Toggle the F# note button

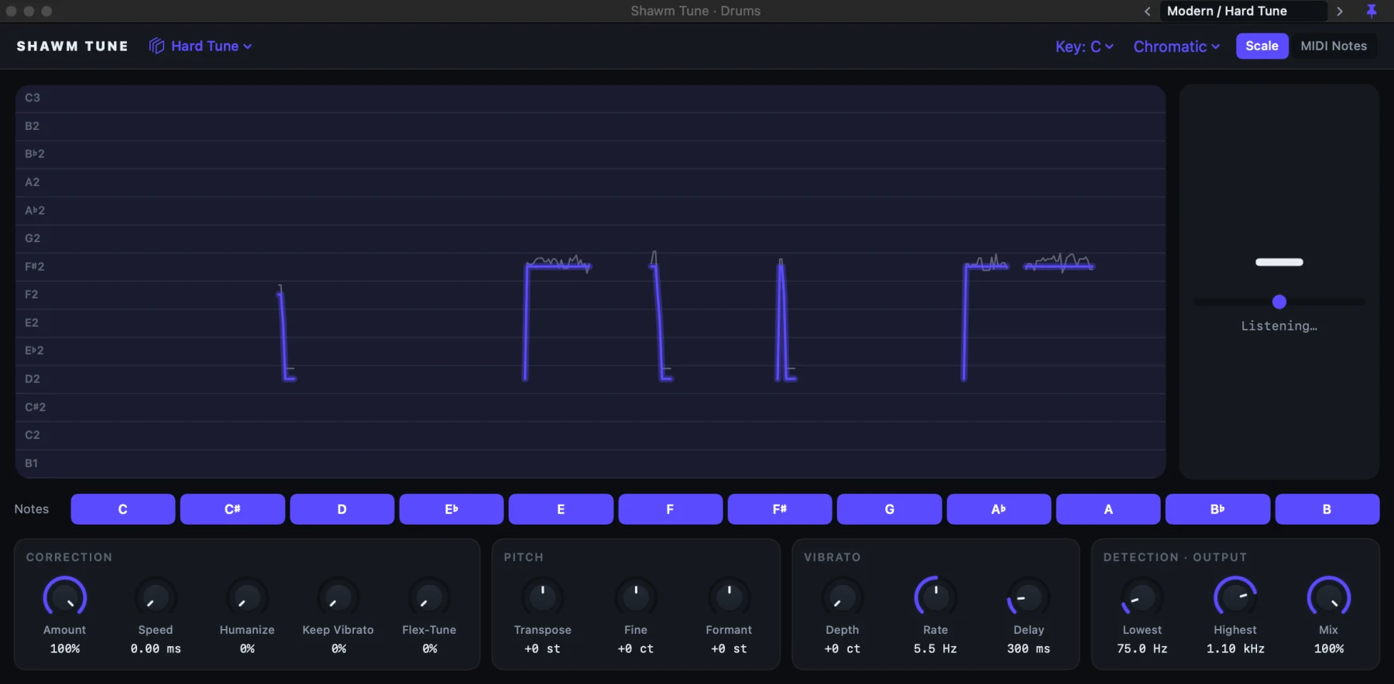(780, 509)
